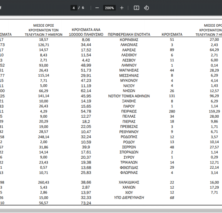This screenshot has width=222, height=213.
Task: Select the ΝΗΣΩΝ region name
Action: (129, 91)
